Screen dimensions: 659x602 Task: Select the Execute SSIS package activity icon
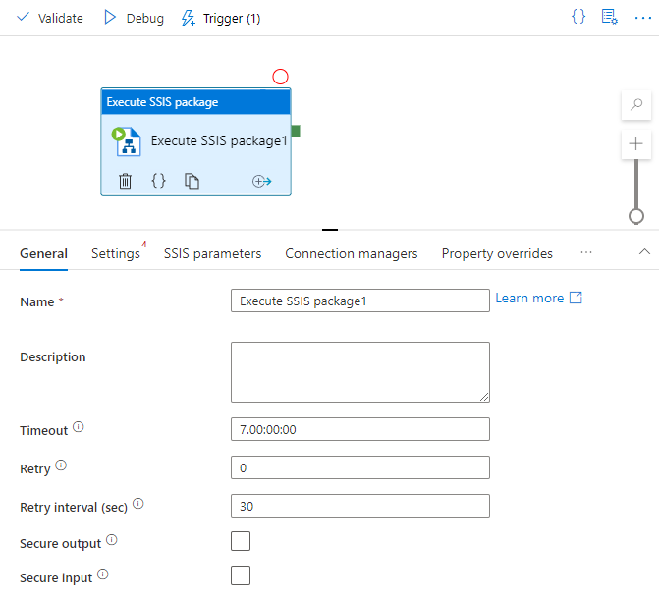pos(126,141)
